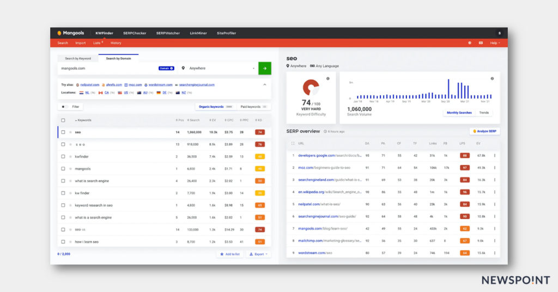Sort by Search column header
This screenshot has height=292, width=558.
(x=193, y=120)
